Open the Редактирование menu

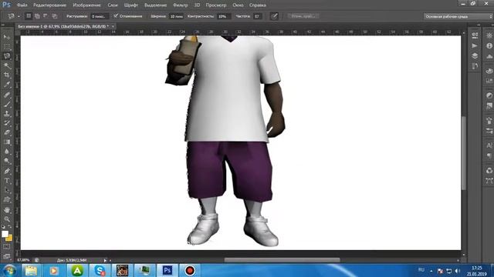(49, 5)
